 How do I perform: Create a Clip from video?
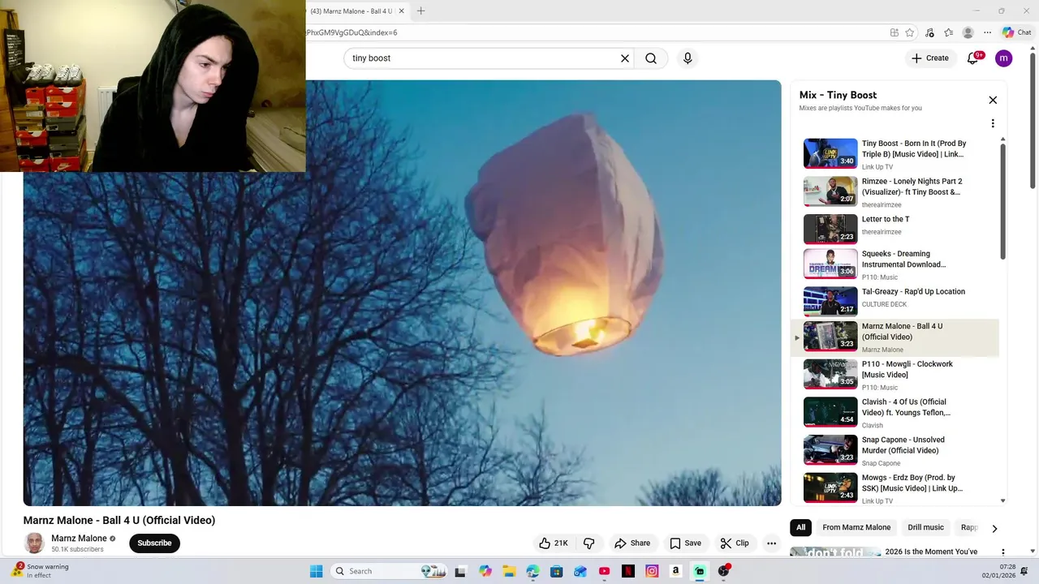(x=735, y=543)
